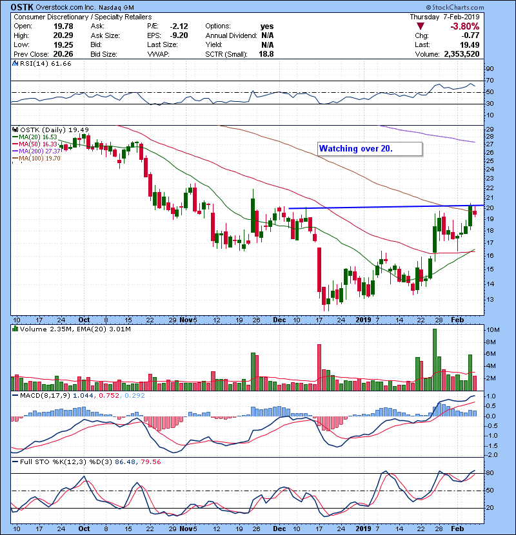The width and height of the screenshot is (516, 535).
Task: Click the EPS value -9.20
Action: (x=179, y=35)
